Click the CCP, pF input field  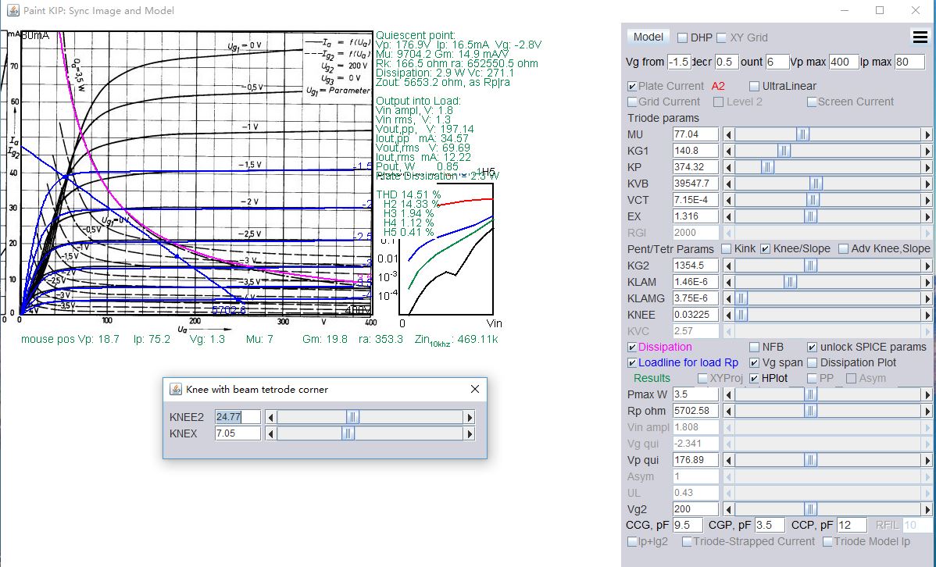coord(852,525)
